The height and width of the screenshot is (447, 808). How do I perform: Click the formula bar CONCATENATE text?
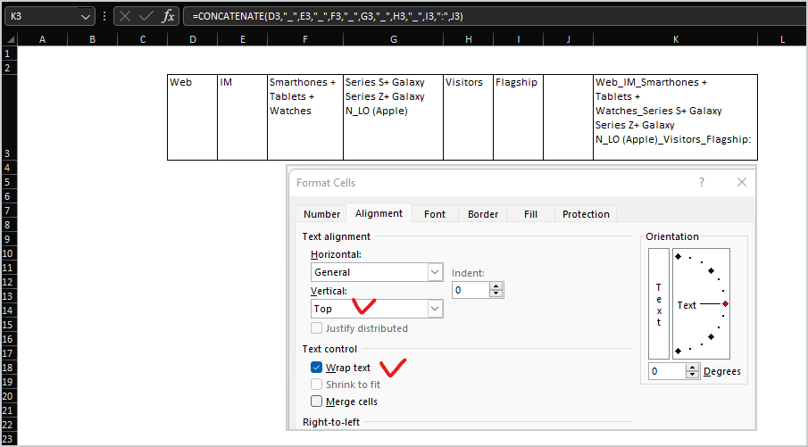328,16
